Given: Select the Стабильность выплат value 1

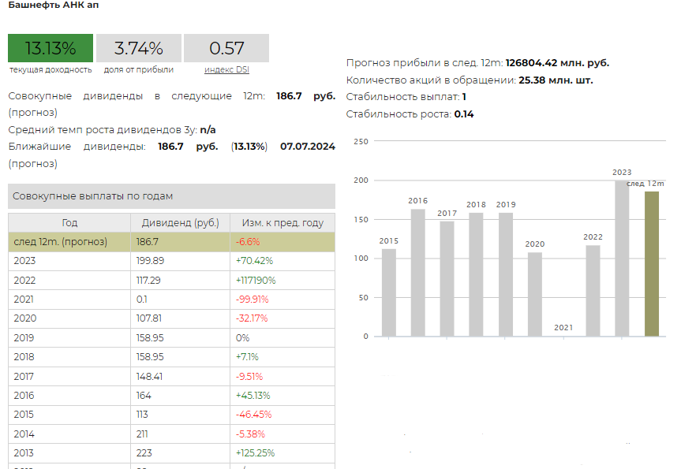Looking at the screenshot, I should [x=464, y=97].
